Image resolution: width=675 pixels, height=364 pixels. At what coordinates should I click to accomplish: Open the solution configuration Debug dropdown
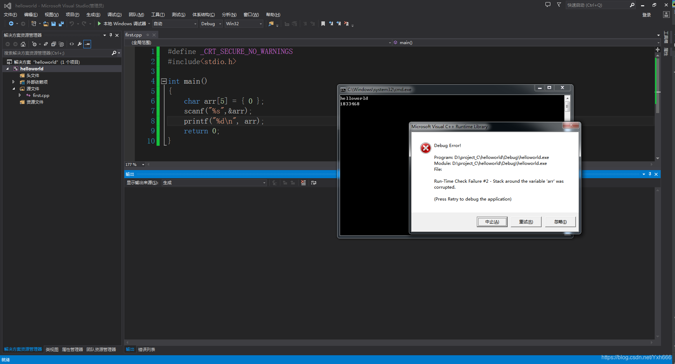211,24
